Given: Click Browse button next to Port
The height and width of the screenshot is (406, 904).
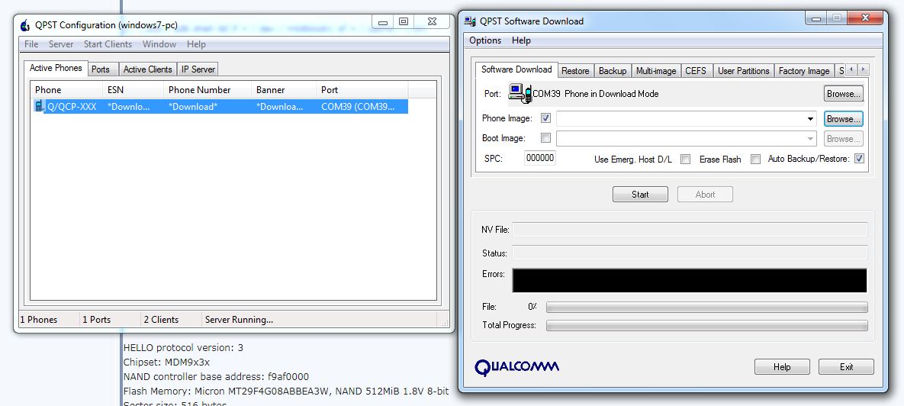Looking at the screenshot, I should click(x=843, y=93).
